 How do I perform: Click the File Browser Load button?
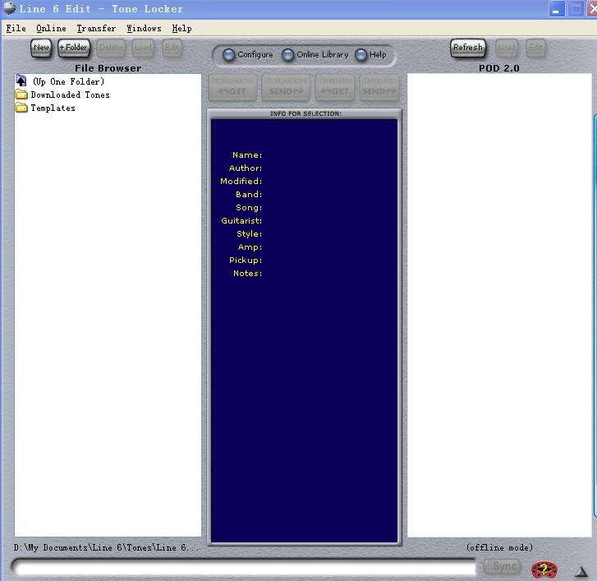[x=143, y=48]
